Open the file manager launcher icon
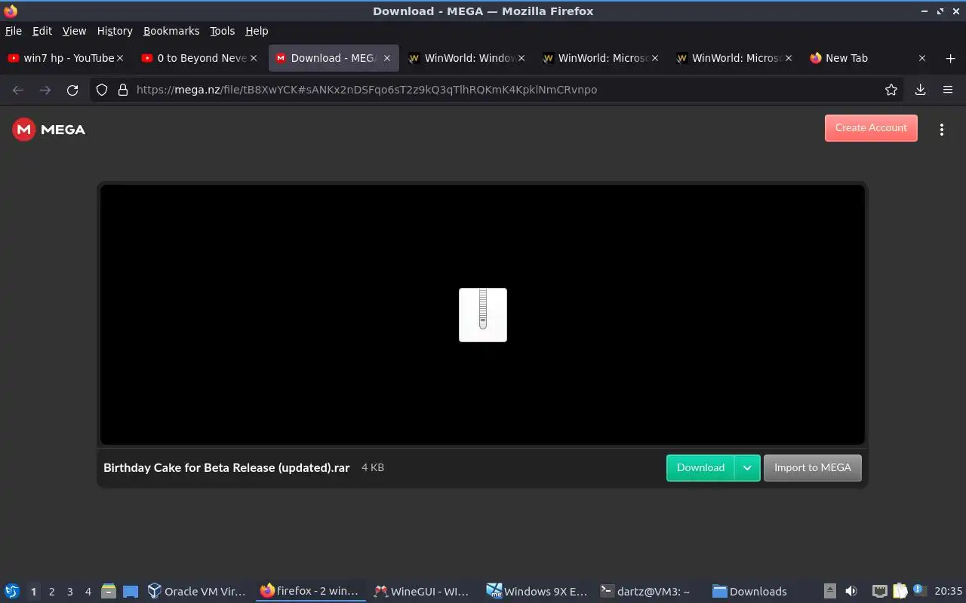966x603 pixels. pos(109,592)
